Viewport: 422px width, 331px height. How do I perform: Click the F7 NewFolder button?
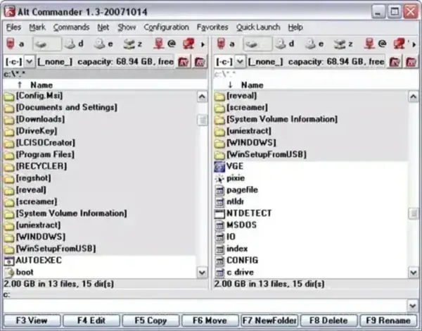click(269, 320)
